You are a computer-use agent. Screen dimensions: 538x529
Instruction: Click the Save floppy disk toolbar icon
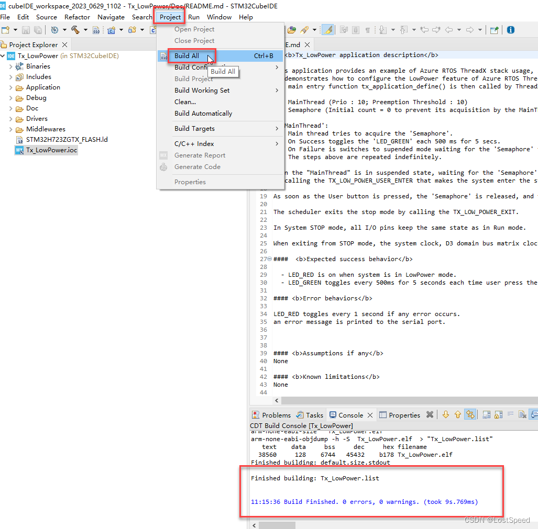[26, 30]
